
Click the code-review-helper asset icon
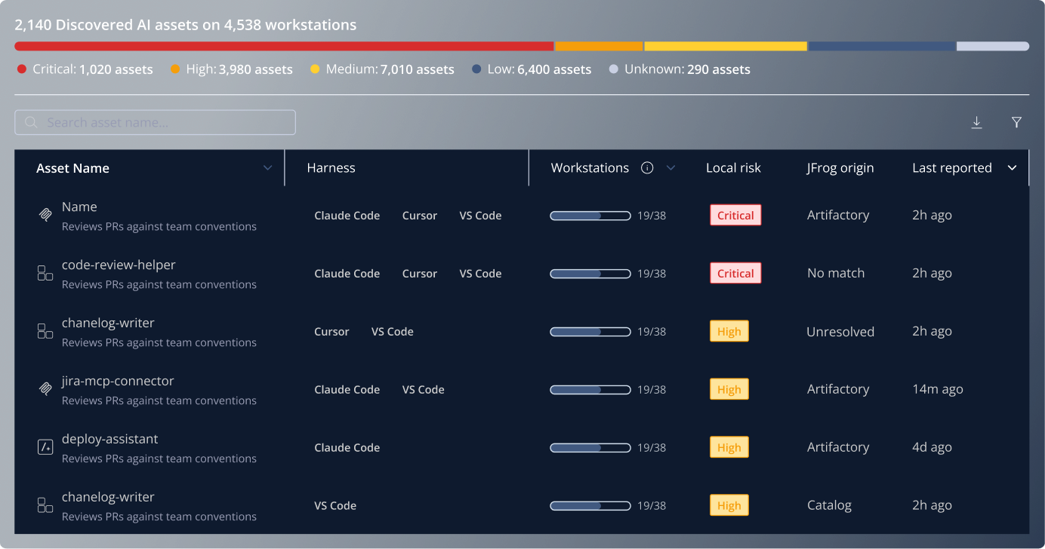click(x=45, y=273)
